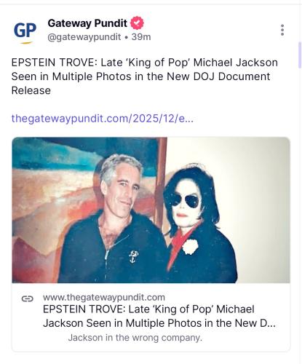Open the Gateway Pundit display name

pyautogui.click(x=87, y=23)
